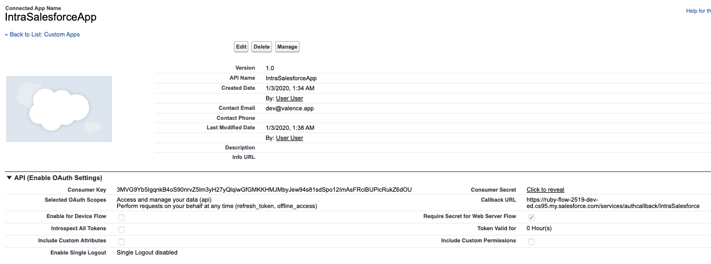Viewport: 711px width, 264px height.
Task: Click the connected app cloud logo image
Action: pos(59,109)
